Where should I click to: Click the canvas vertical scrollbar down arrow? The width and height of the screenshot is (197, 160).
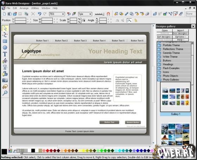click(x=153, y=143)
